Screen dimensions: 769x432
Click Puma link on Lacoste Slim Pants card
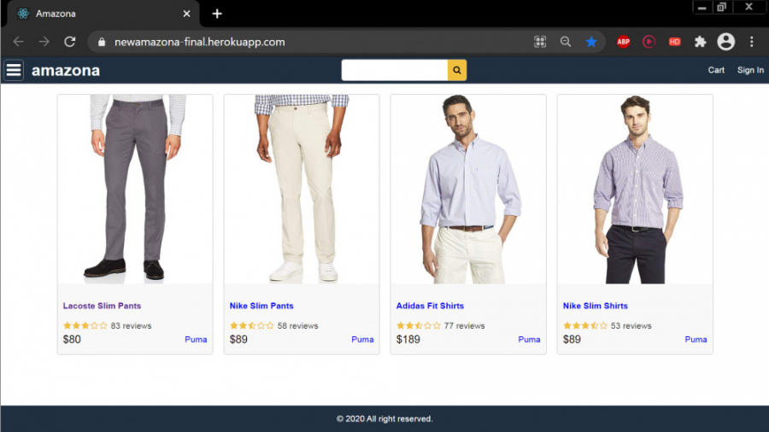click(x=196, y=340)
